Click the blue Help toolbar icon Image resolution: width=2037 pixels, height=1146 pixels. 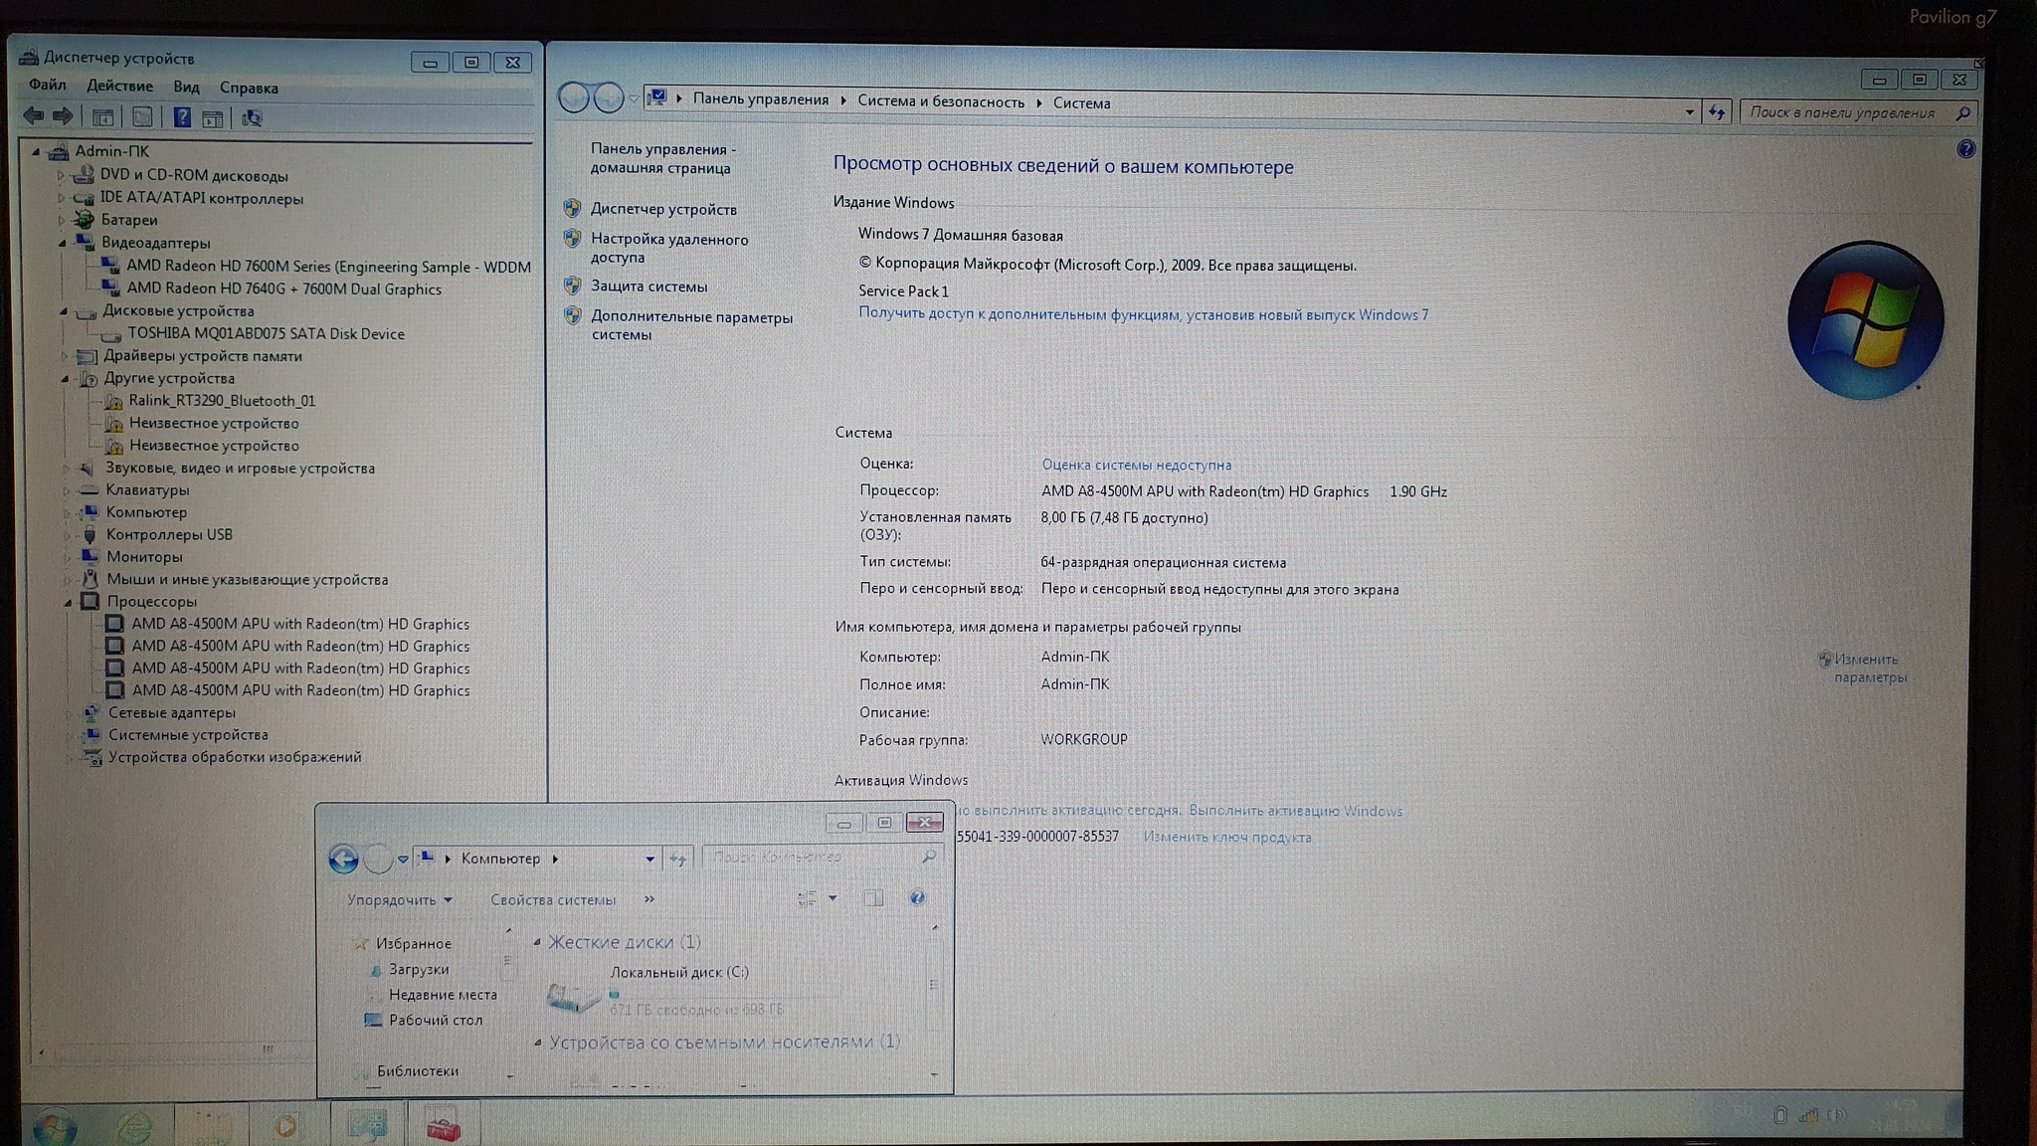click(182, 117)
